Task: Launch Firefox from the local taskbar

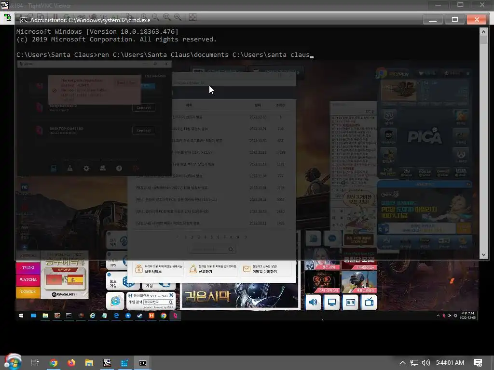Action: (71, 363)
